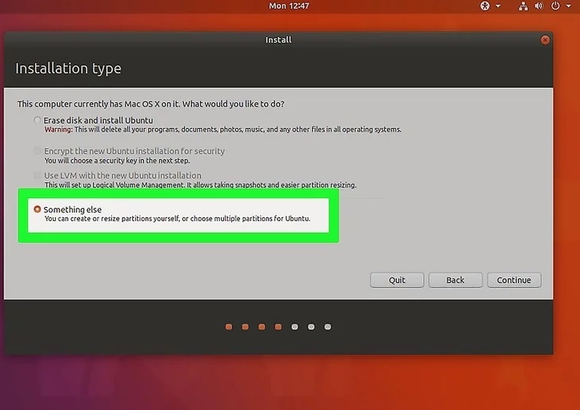The image size is (580, 410).
Task: Open the Mon 12:47 clock menu
Action: (289, 6)
